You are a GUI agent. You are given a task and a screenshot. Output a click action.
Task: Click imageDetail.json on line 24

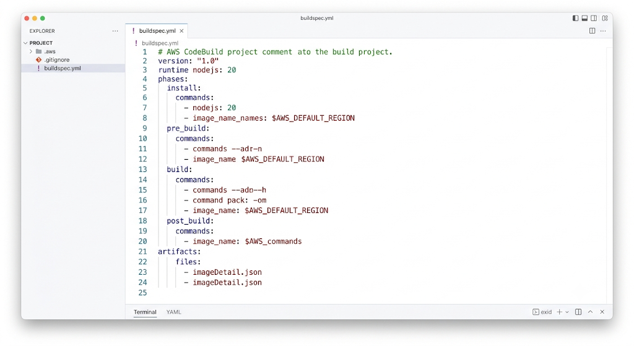[227, 282]
